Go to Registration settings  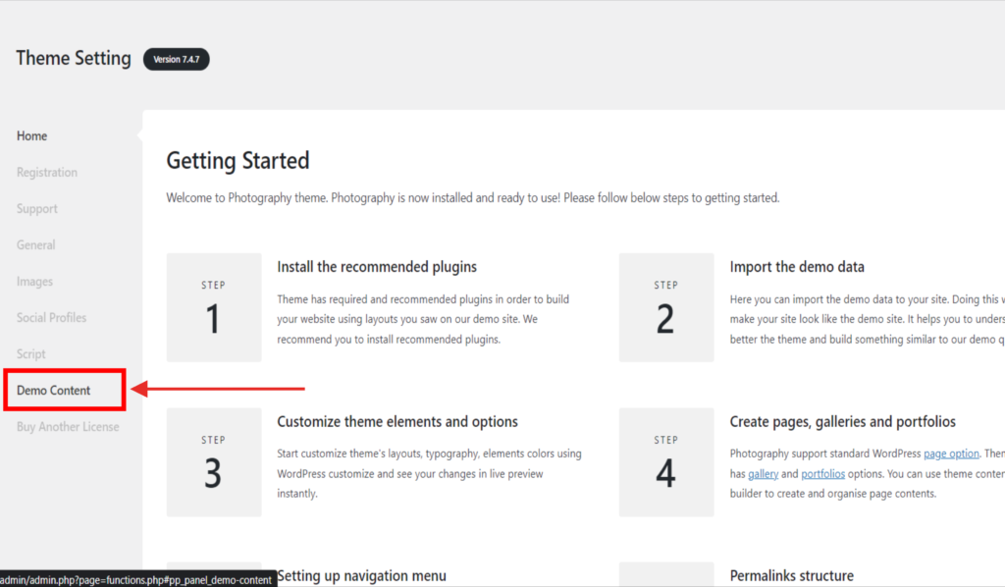[x=47, y=173]
